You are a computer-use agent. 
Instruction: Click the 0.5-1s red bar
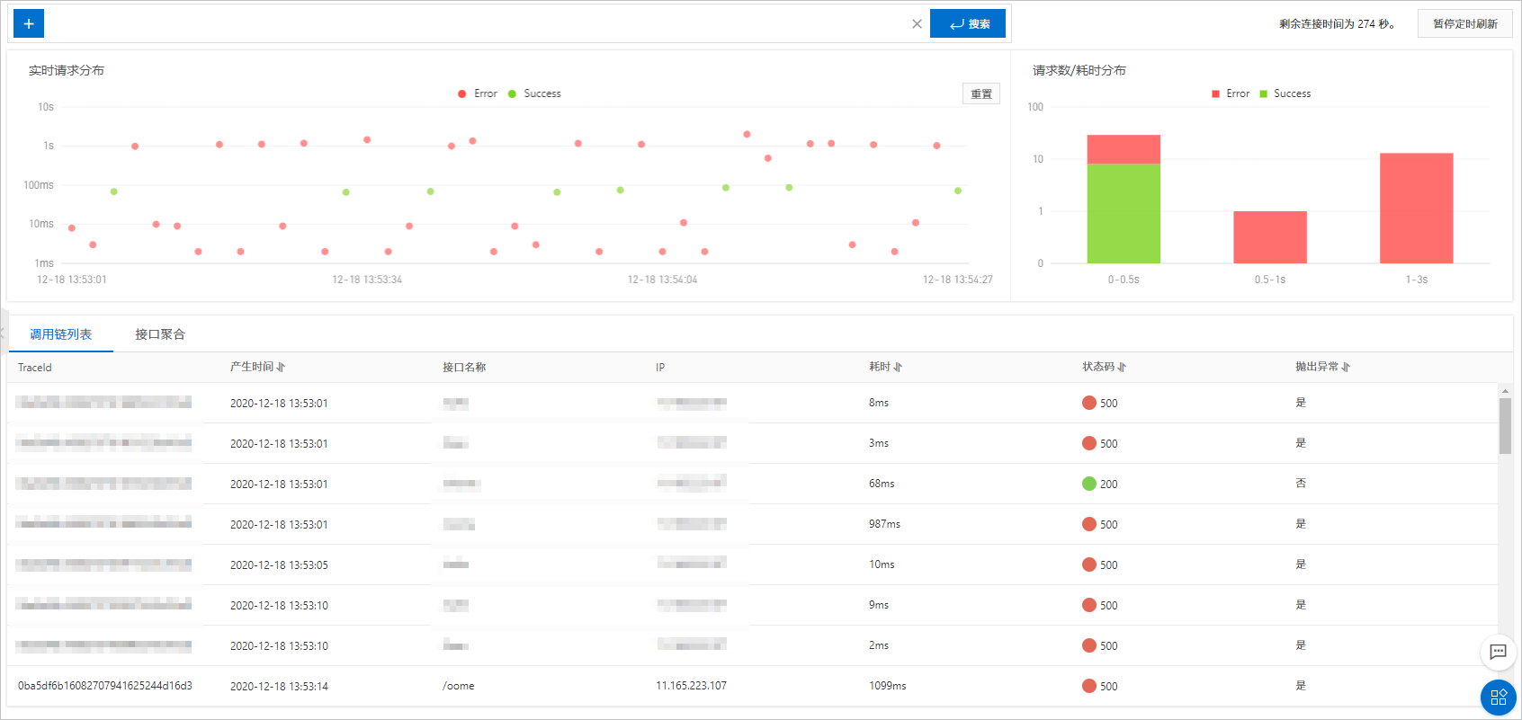[x=1270, y=237]
